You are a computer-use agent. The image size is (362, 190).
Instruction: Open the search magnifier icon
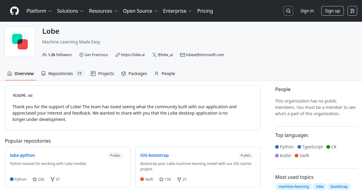(288, 11)
